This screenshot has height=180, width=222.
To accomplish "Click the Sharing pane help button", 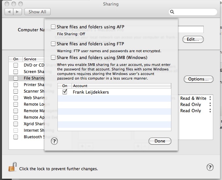I will (x=210, y=167).
